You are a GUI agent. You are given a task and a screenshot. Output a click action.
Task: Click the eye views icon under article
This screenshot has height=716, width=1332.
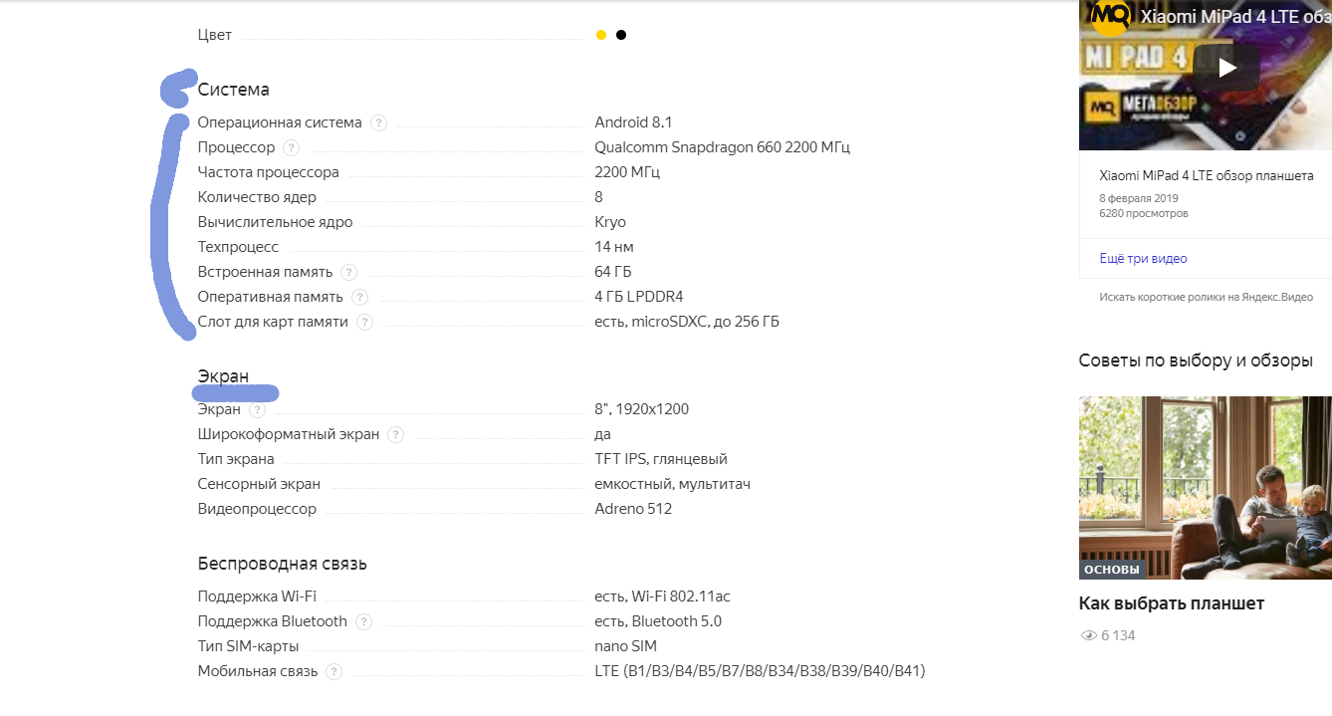click(1088, 635)
